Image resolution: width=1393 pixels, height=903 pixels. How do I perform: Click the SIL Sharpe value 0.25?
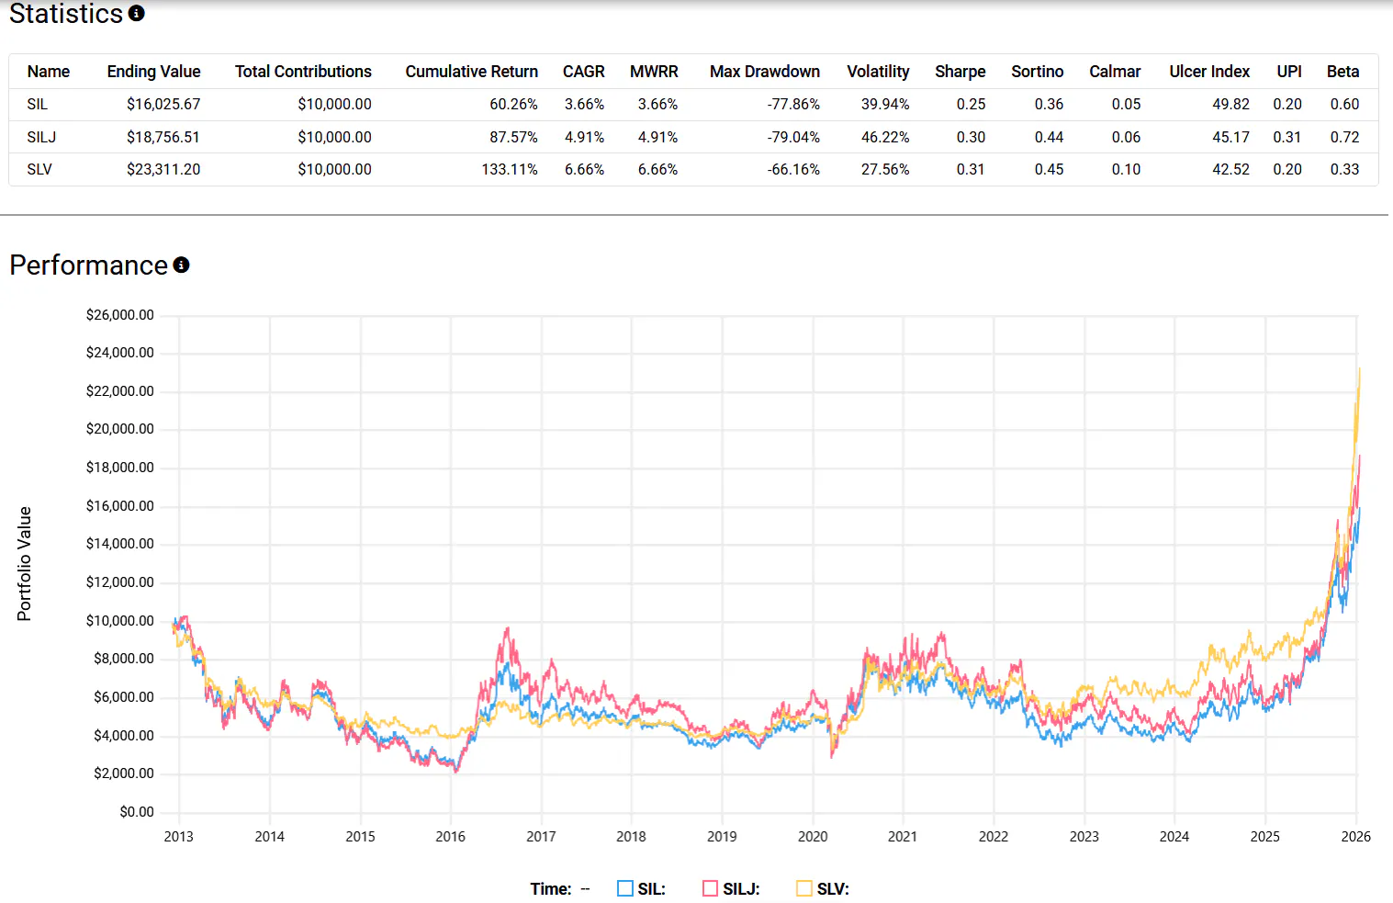point(971,105)
